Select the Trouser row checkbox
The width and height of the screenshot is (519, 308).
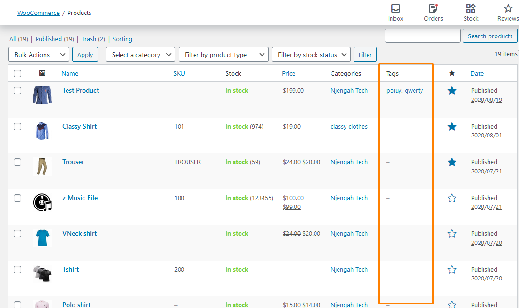tap(17, 162)
